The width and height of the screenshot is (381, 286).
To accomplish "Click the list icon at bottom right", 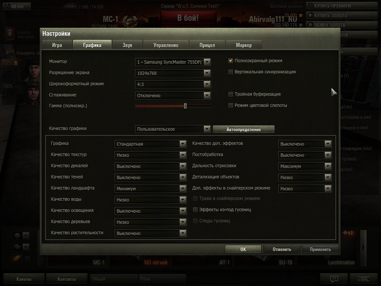I will 364,279.
